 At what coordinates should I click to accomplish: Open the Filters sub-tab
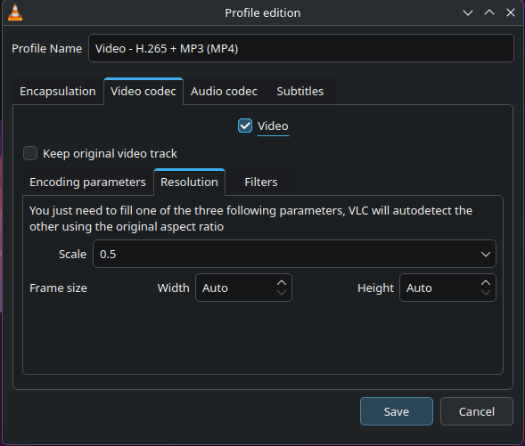point(261,182)
